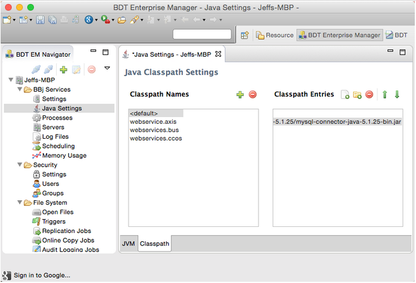416x283 pixels.
Task: Select the BDT EM Navigator tab
Action: click(x=38, y=54)
